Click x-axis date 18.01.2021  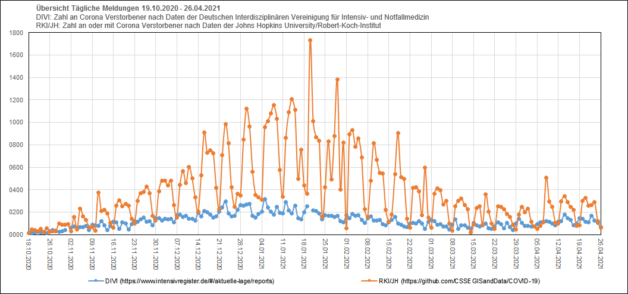[305, 254]
